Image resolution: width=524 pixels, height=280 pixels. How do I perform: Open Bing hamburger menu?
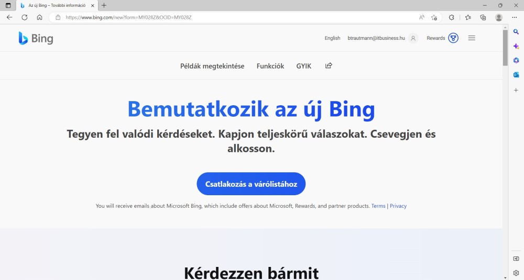[472, 38]
